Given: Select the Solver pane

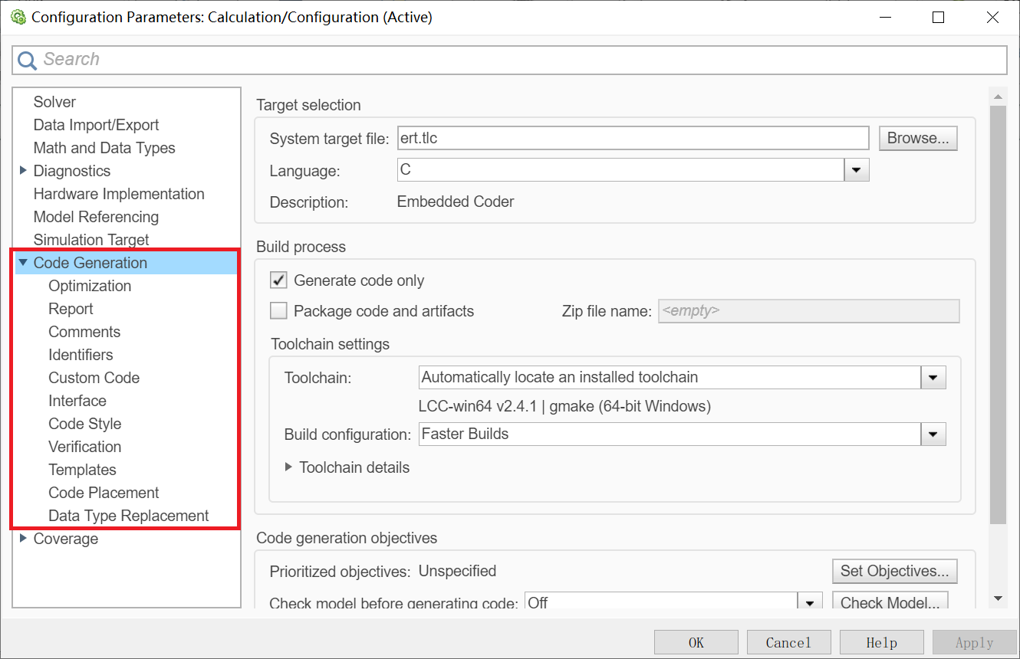Looking at the screenshot, I should point(54,102).
